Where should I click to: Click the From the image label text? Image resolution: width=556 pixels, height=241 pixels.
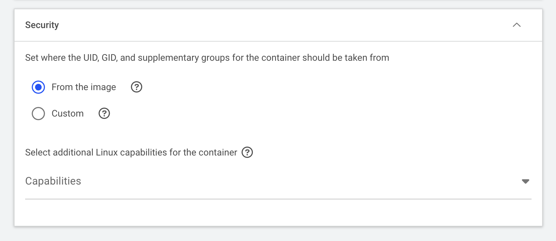point(84,87)
